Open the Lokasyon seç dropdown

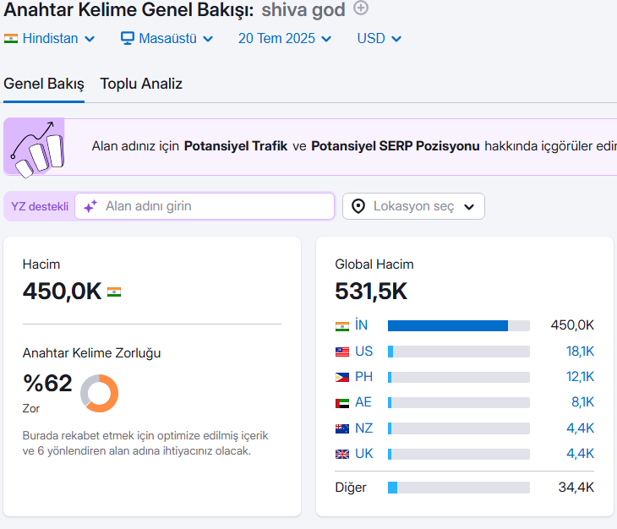[x=413, y=206]
